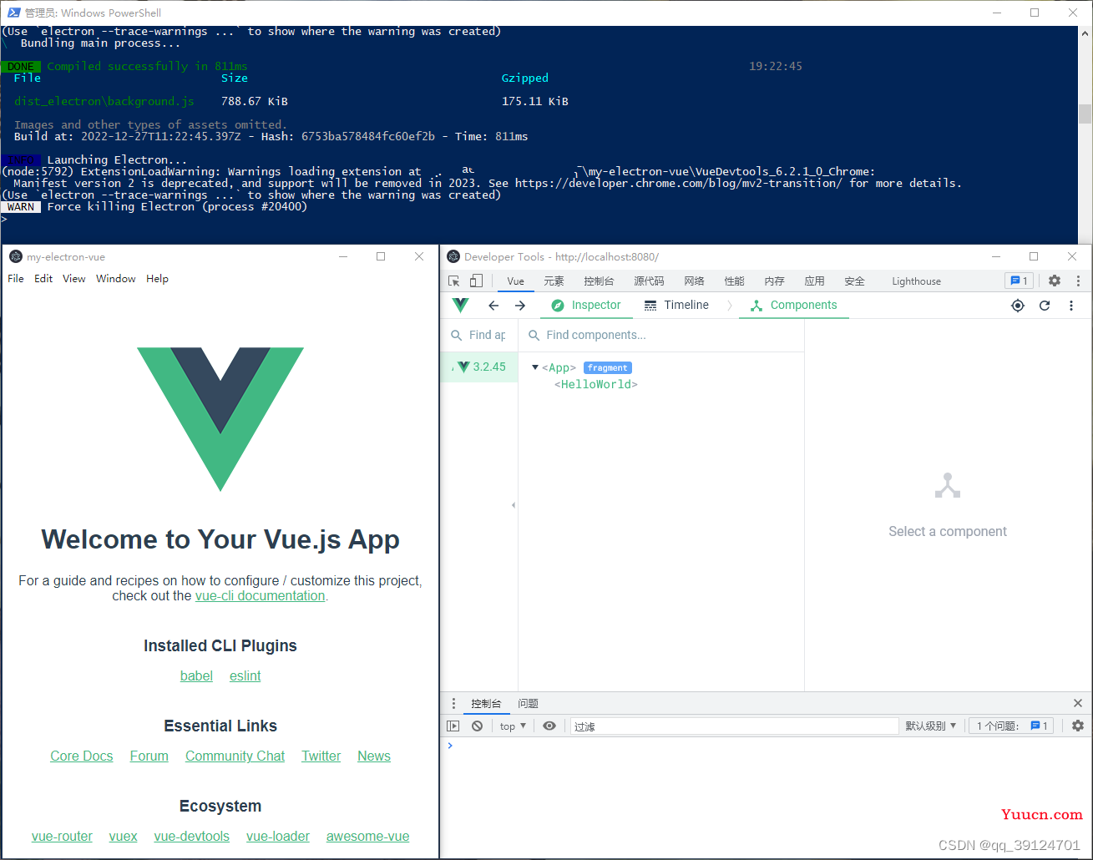This screenshot has height=860, width=1093.
Task: Clear the console with the ban icon
Action: tap(477, 726)
